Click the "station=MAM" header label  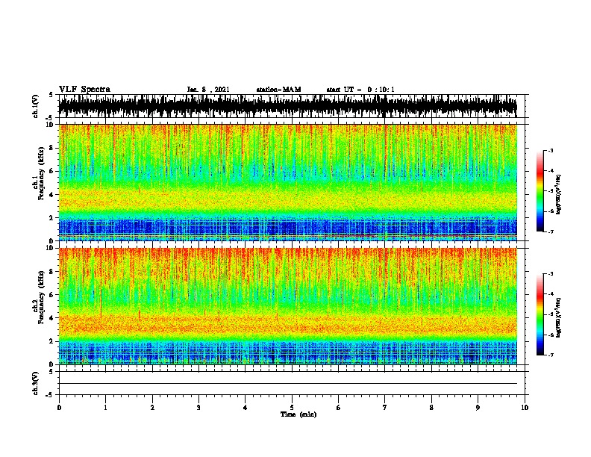coord(278,90)
